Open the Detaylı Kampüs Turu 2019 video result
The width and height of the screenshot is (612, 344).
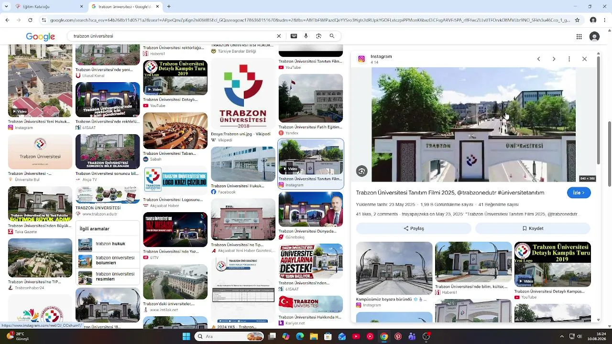click(175, 77)
